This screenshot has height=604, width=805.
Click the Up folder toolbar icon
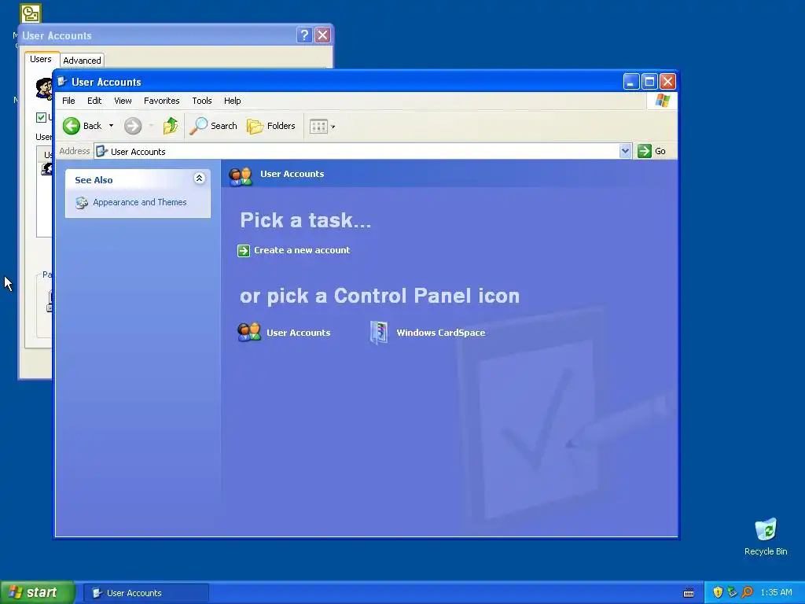171,126
